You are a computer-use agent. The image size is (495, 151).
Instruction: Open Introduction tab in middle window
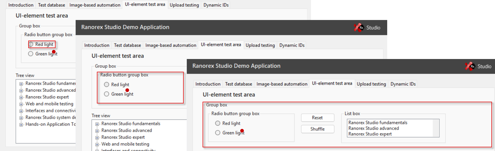point(97,45)
